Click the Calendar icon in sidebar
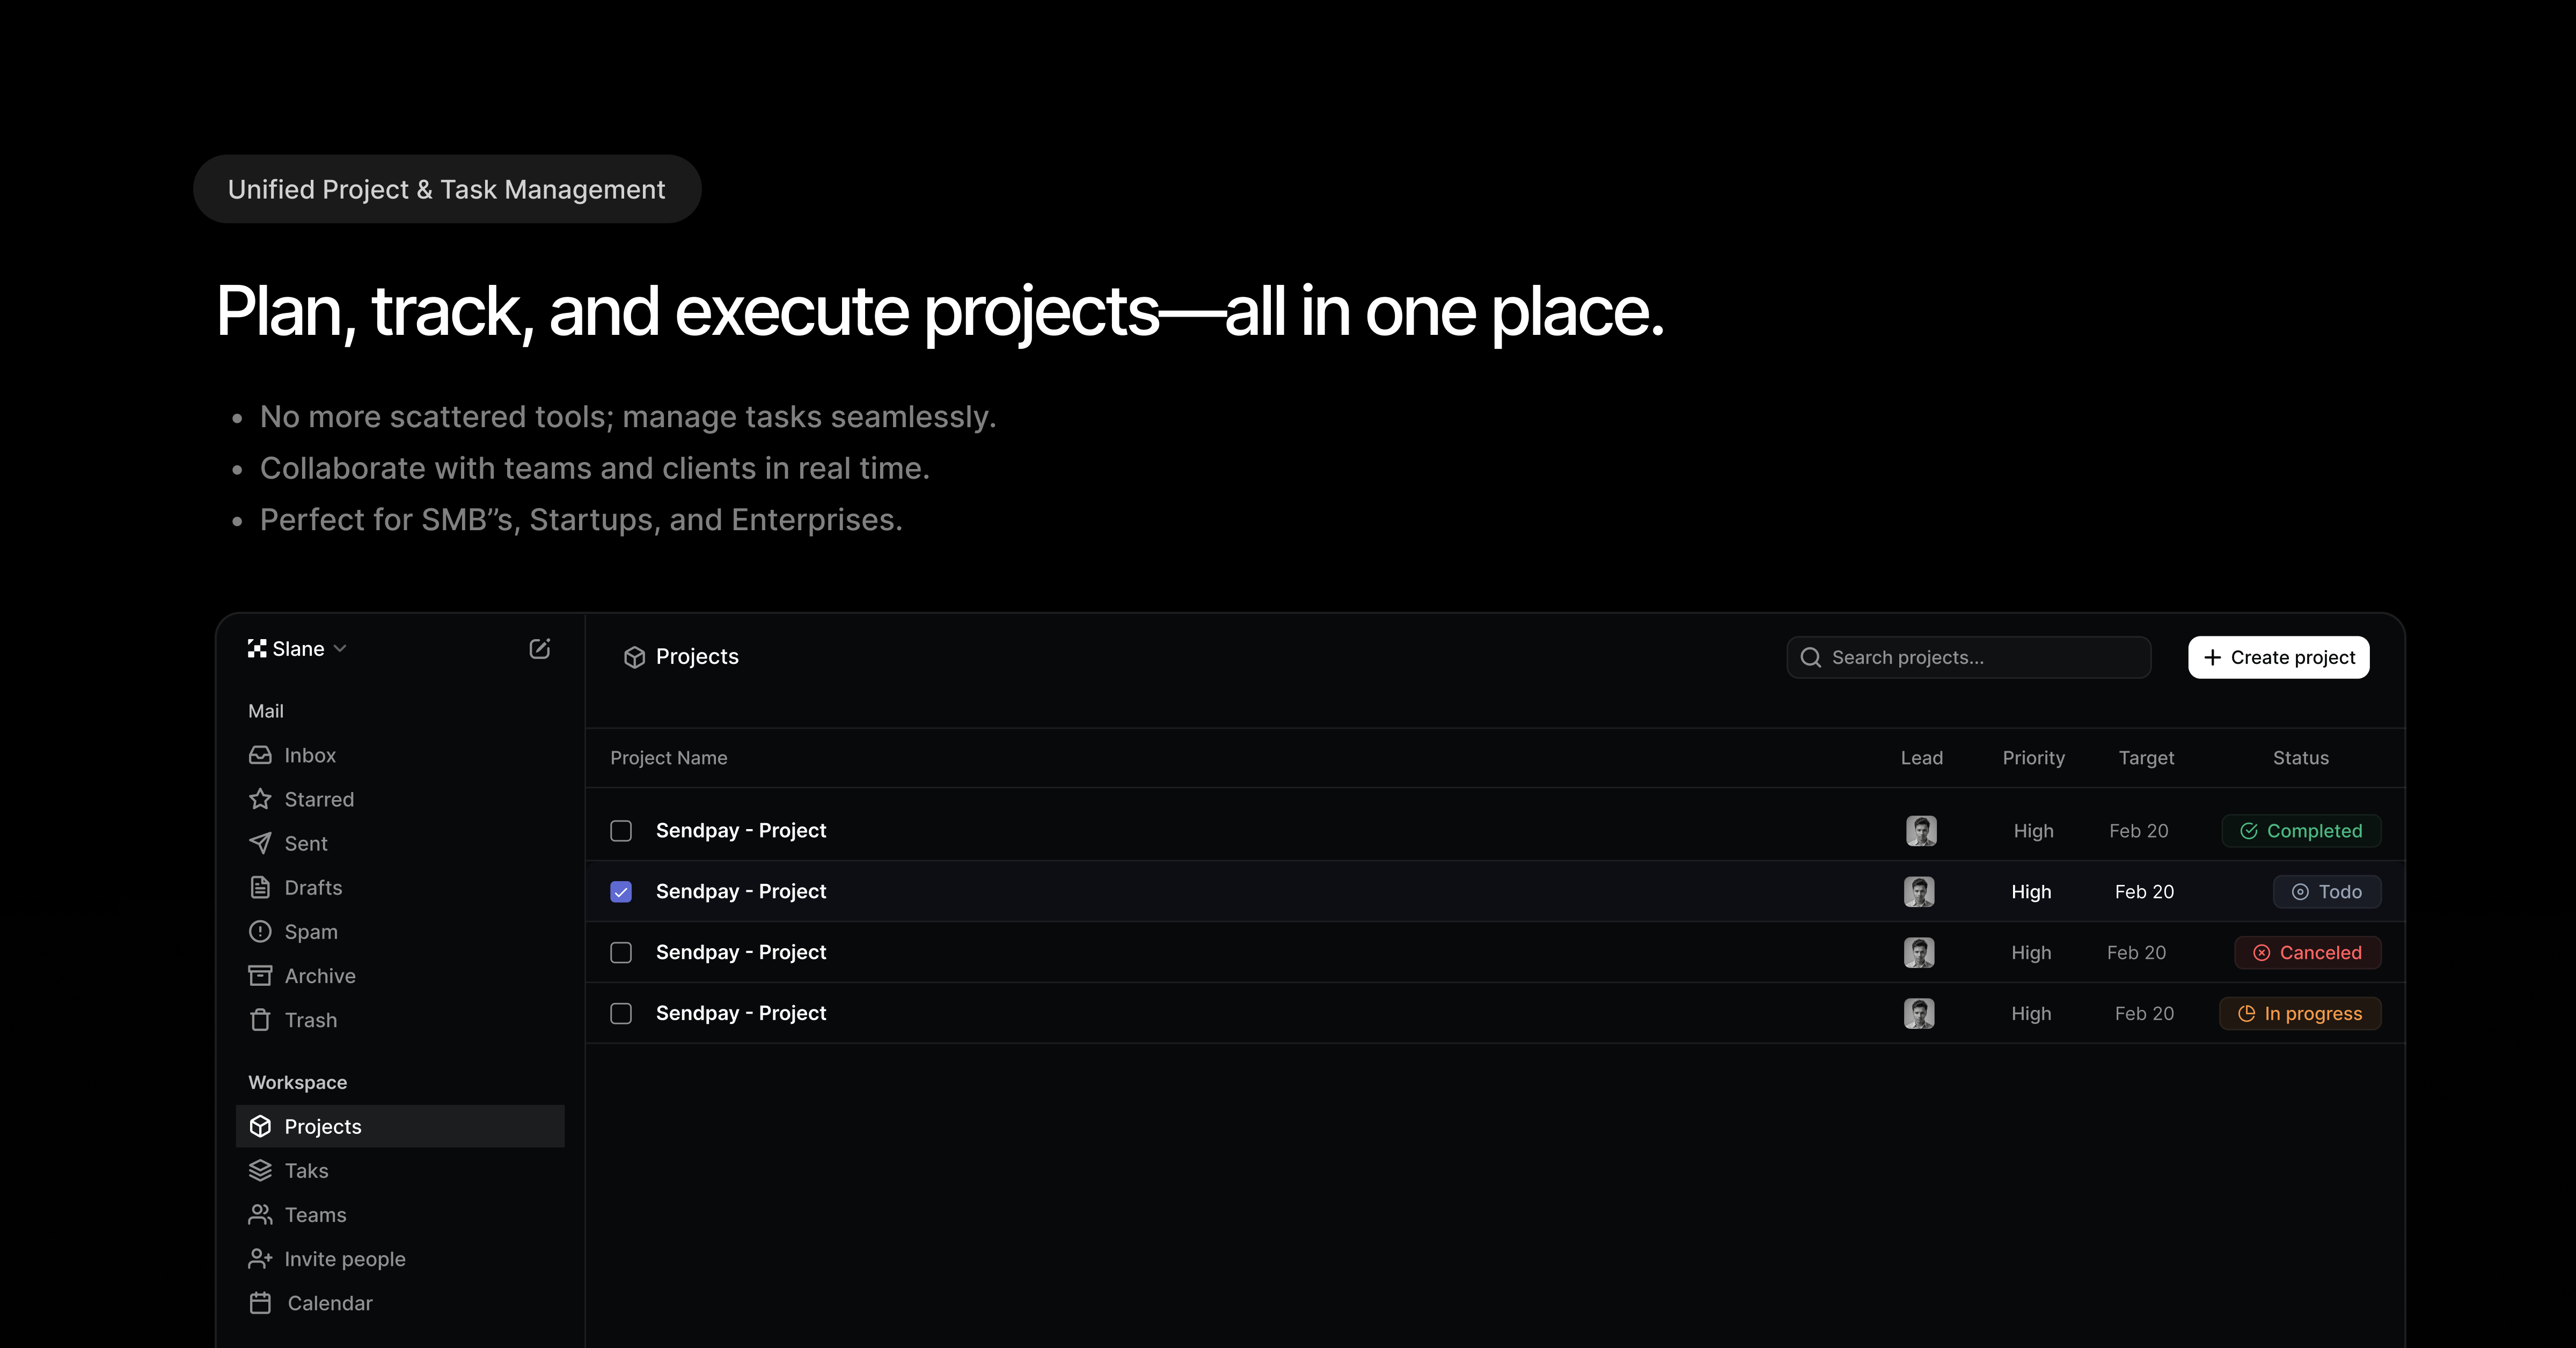 click(260, 1303)
